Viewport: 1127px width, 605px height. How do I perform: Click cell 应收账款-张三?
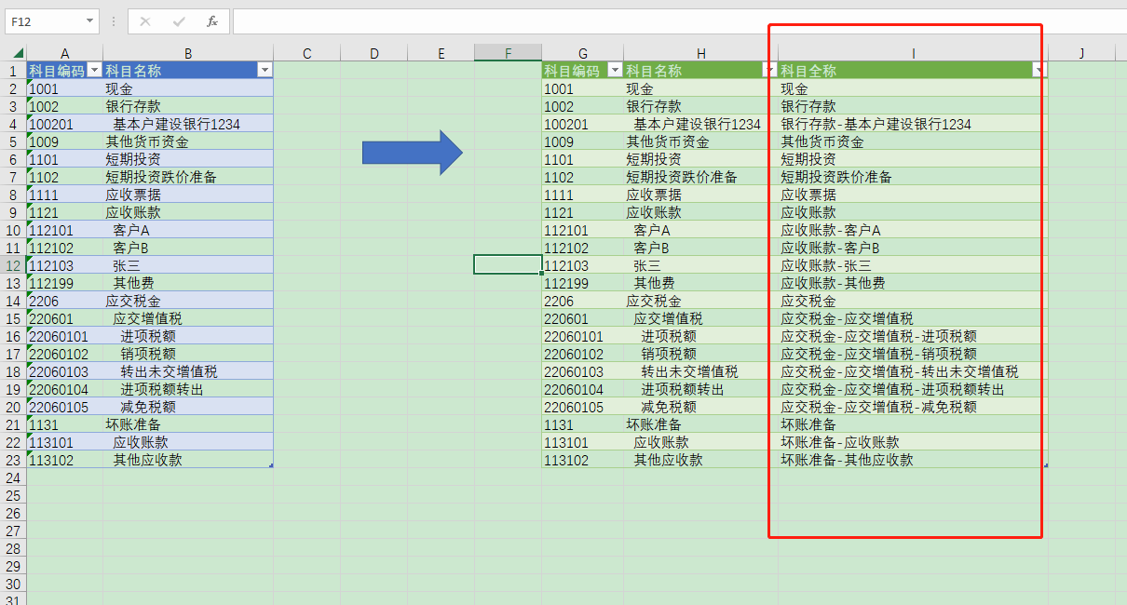click(913, 265)
